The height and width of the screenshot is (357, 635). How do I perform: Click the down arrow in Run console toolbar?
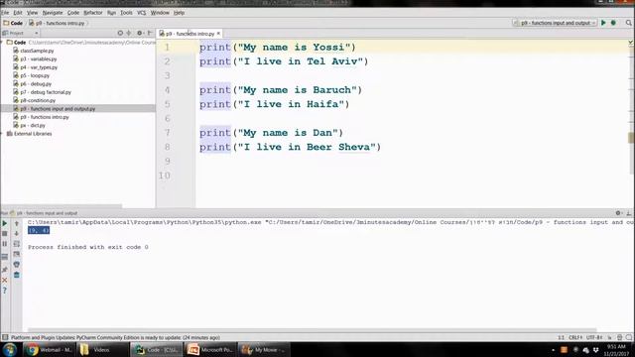point(17,234)
